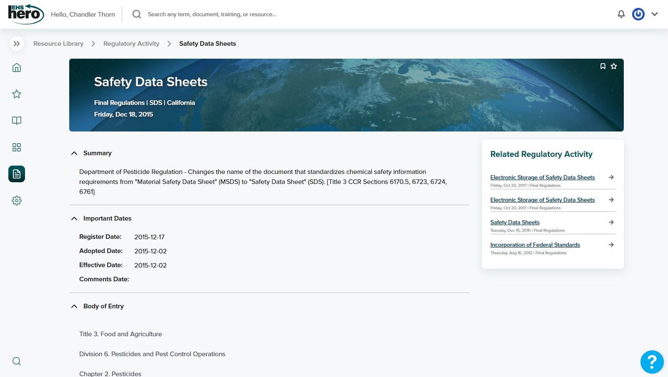The image size is (668, 377).
Task: Collapse the Important Dates section
Action: click(x=74, y=218)
